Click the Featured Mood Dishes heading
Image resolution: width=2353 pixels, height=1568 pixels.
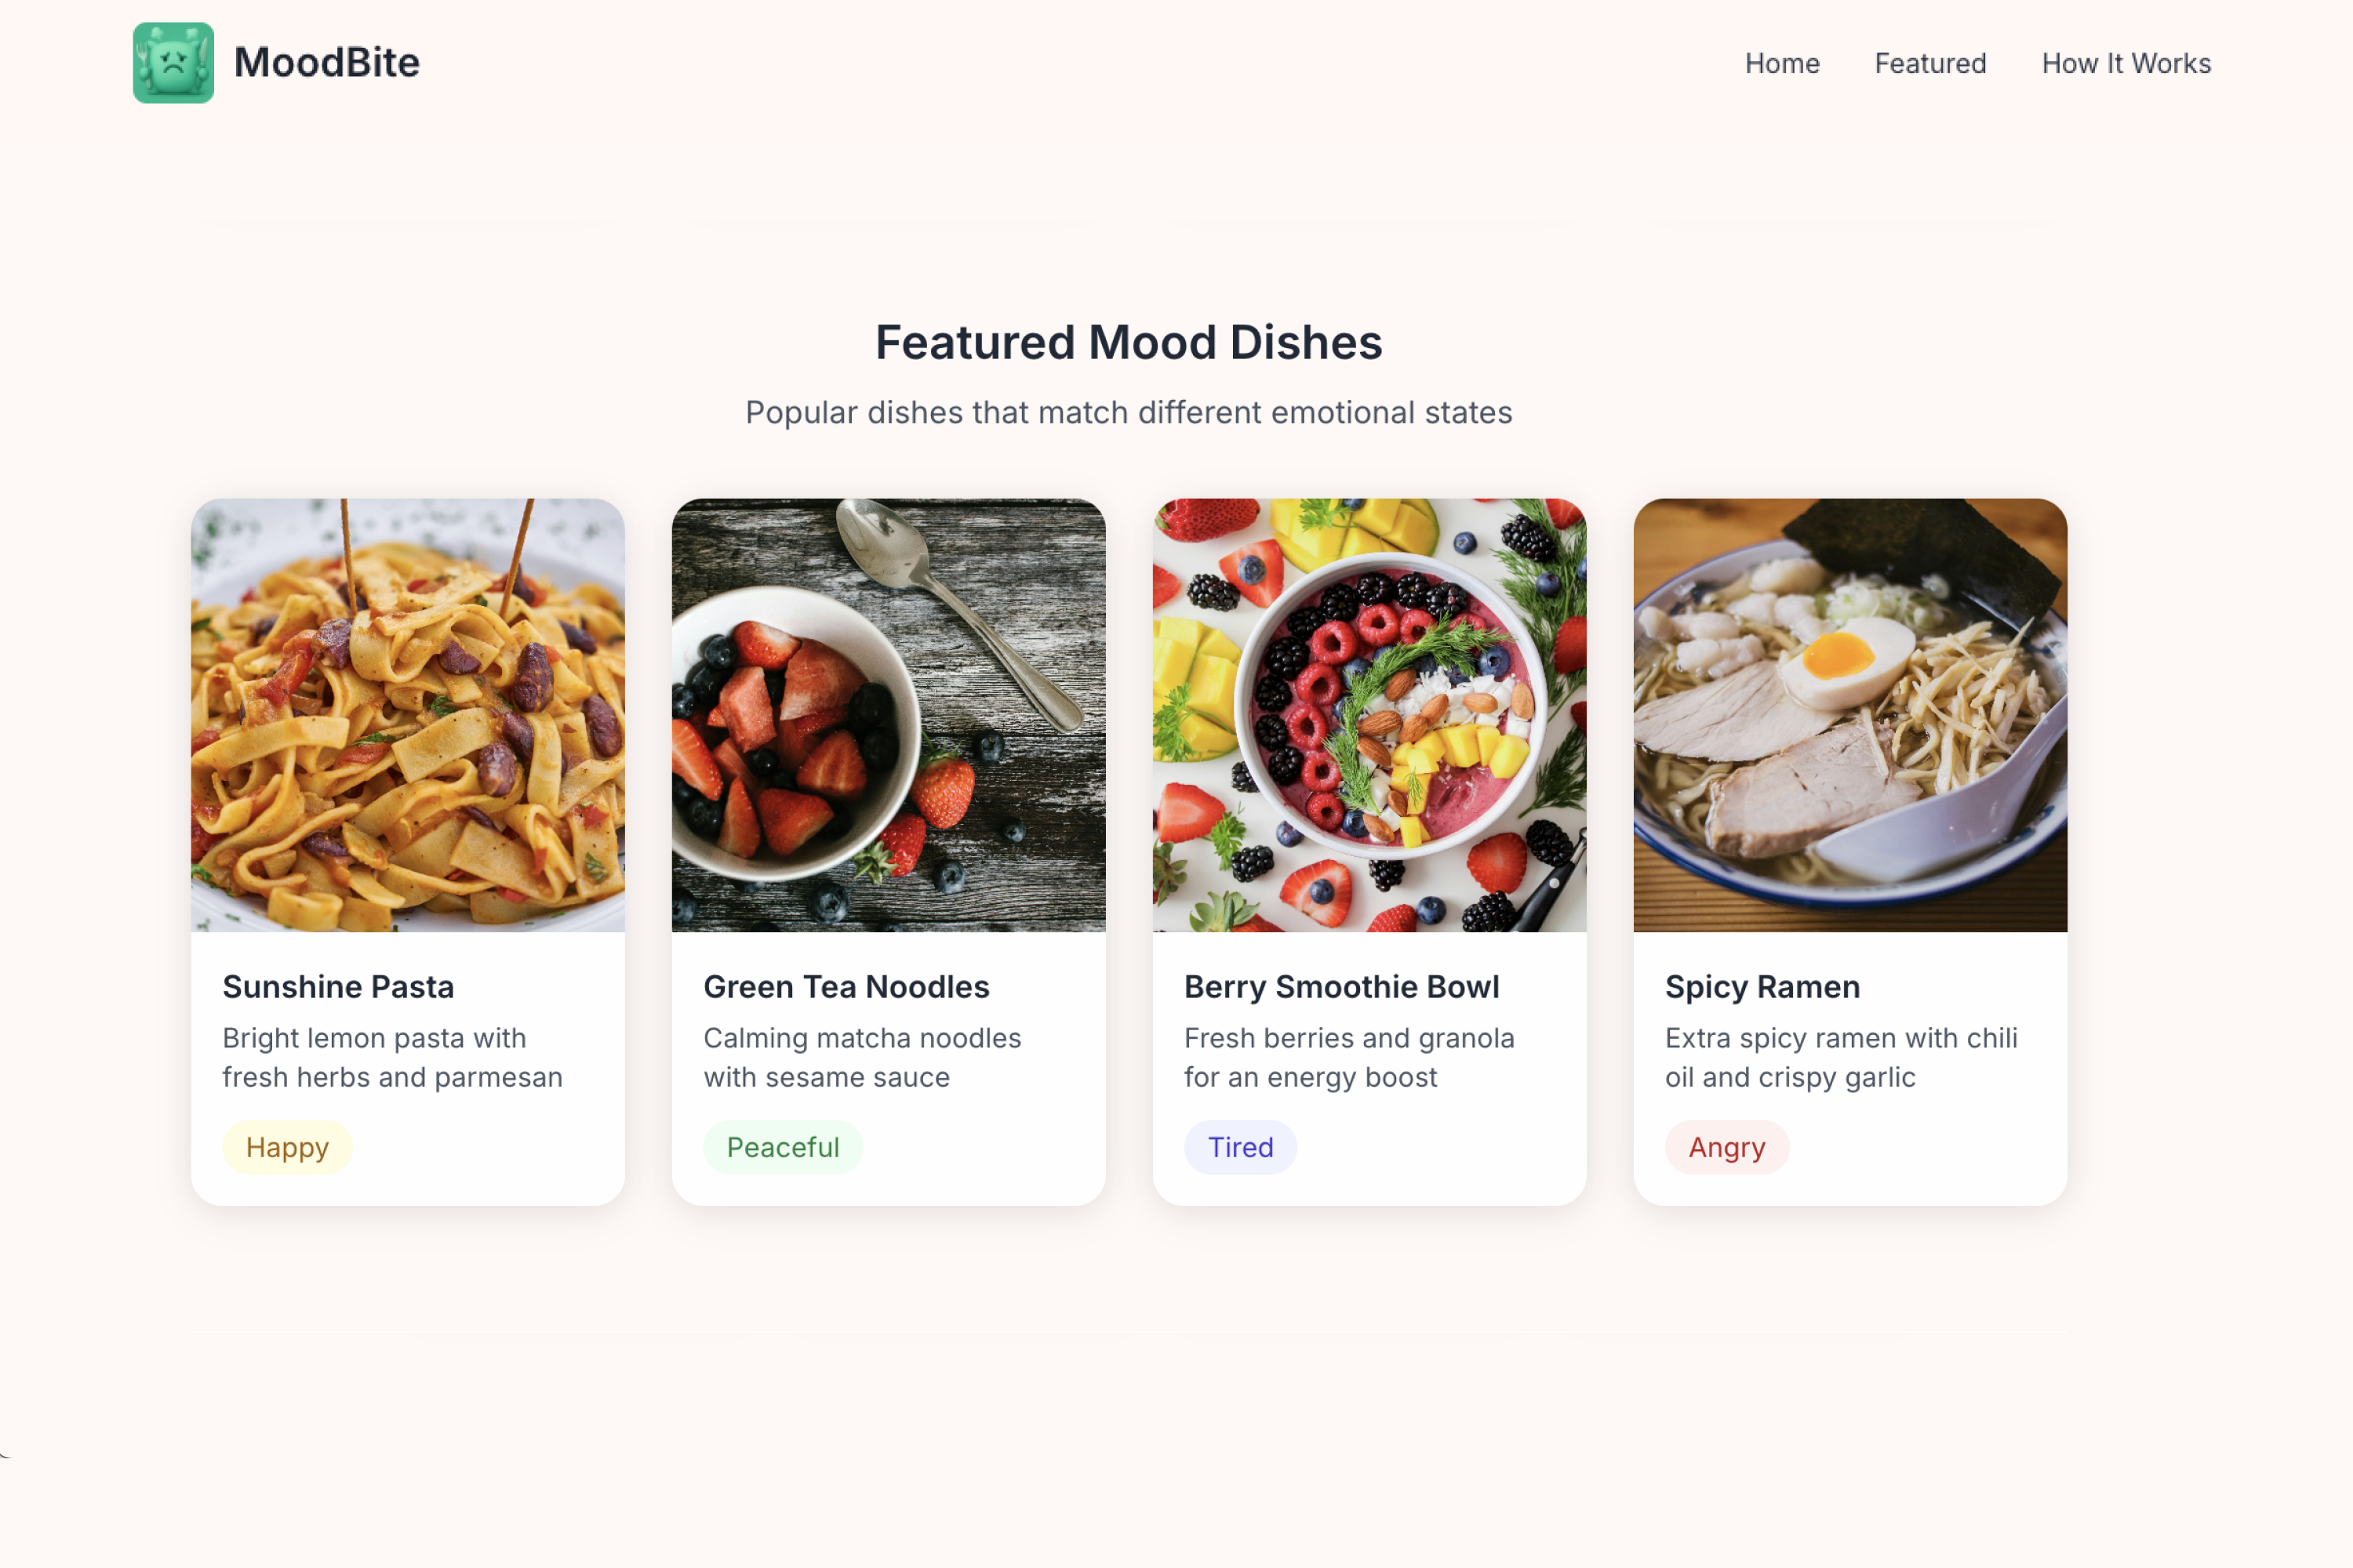click(x=1129, y=342)
